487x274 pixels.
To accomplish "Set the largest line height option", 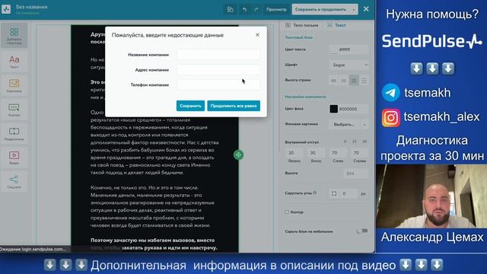I will (x=364, y=81).
